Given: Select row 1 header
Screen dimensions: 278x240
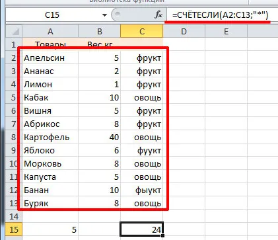Looking at the screenshot, I should (14, 44).
